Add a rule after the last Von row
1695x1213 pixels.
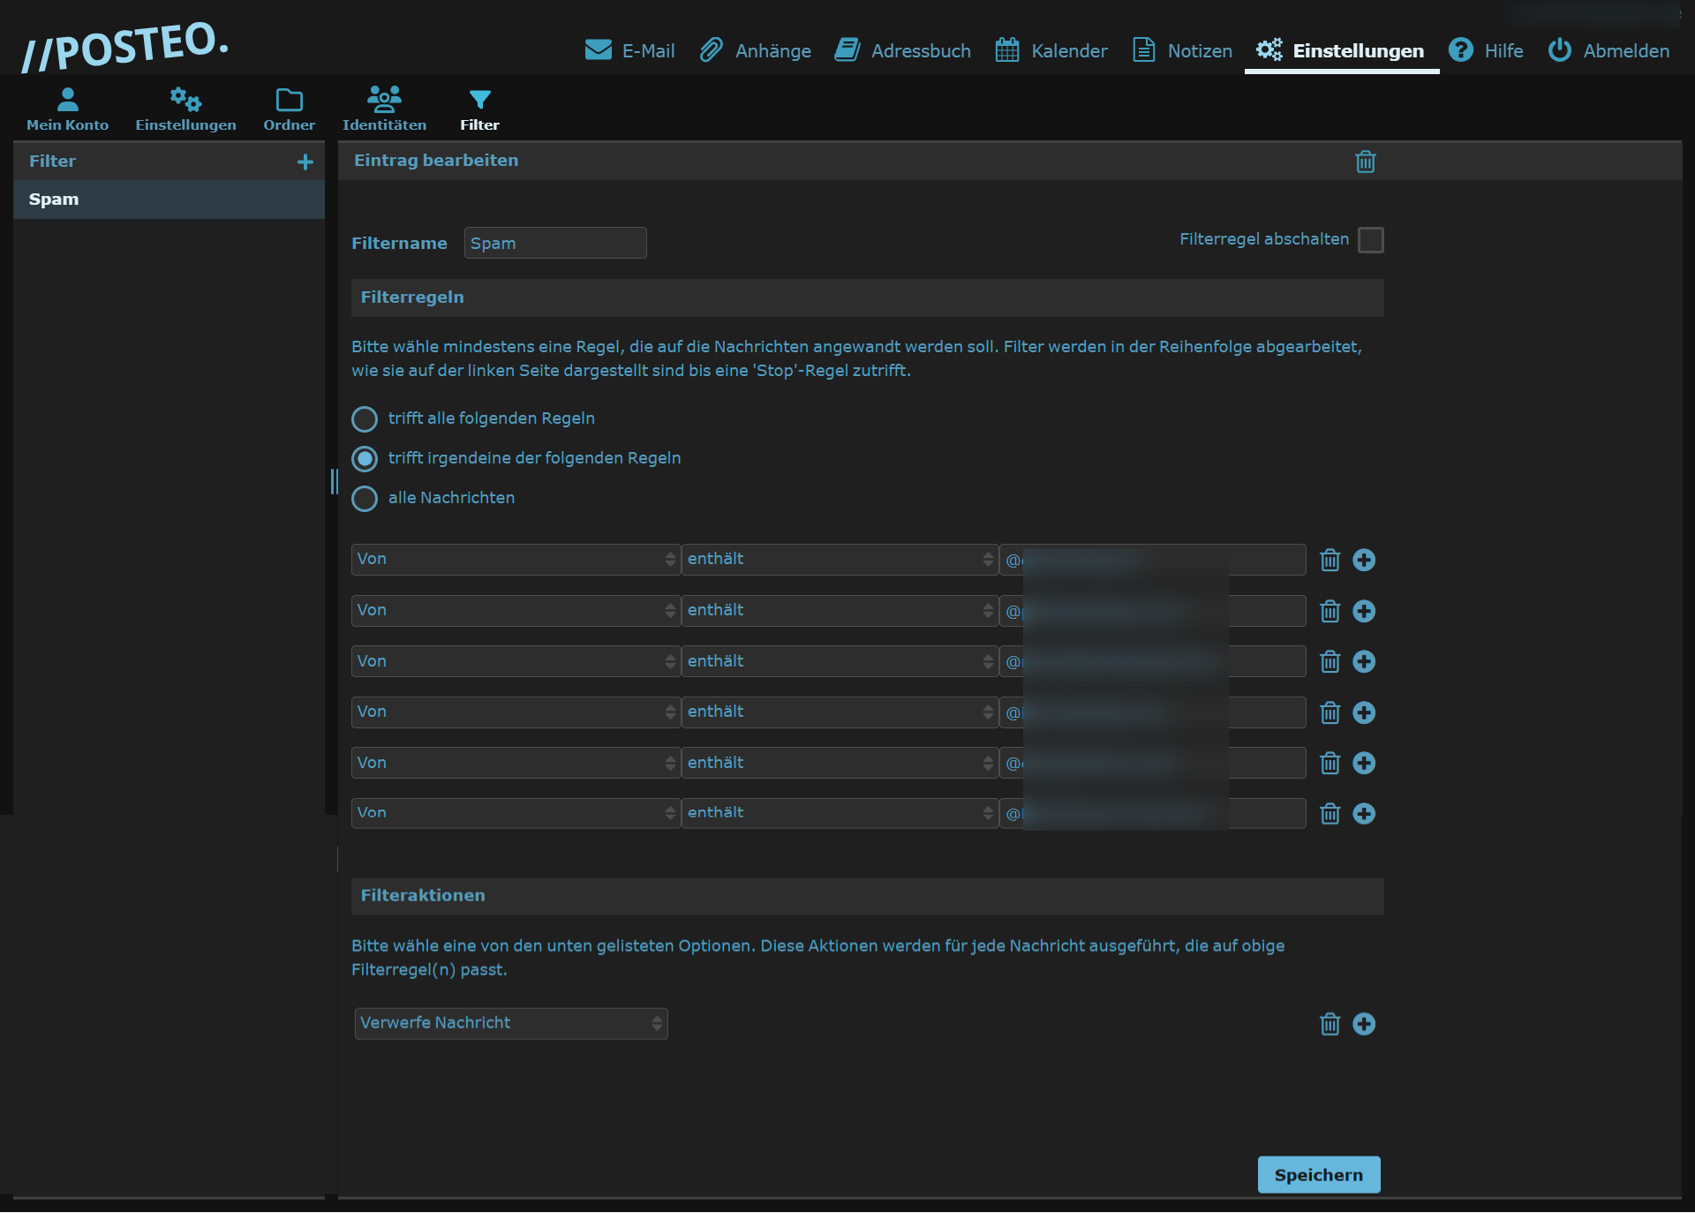point(1364,813)
